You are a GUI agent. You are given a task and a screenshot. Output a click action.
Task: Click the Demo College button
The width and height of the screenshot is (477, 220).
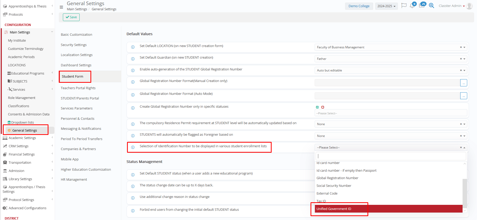[x=359, y=6]
